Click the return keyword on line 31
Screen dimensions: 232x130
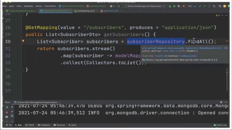pos(46,49)
